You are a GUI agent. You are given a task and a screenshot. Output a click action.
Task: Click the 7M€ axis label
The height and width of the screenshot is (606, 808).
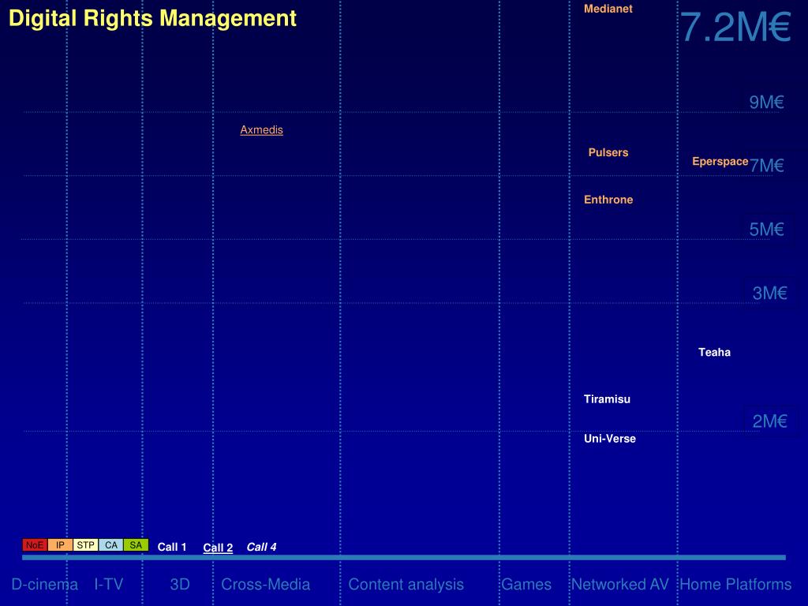point(767,166)
